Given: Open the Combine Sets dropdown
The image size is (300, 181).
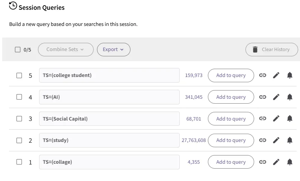Looking at the screenshot, I should click(x=65, y=50).
